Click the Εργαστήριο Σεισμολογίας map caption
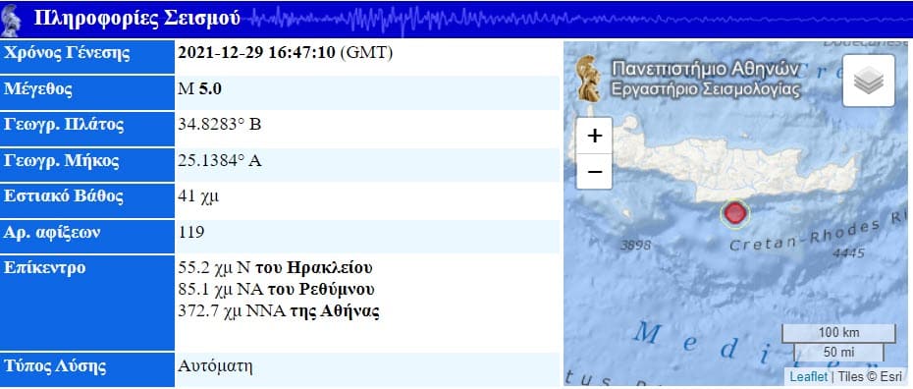The image size is (913, 389). pos(705,89)
